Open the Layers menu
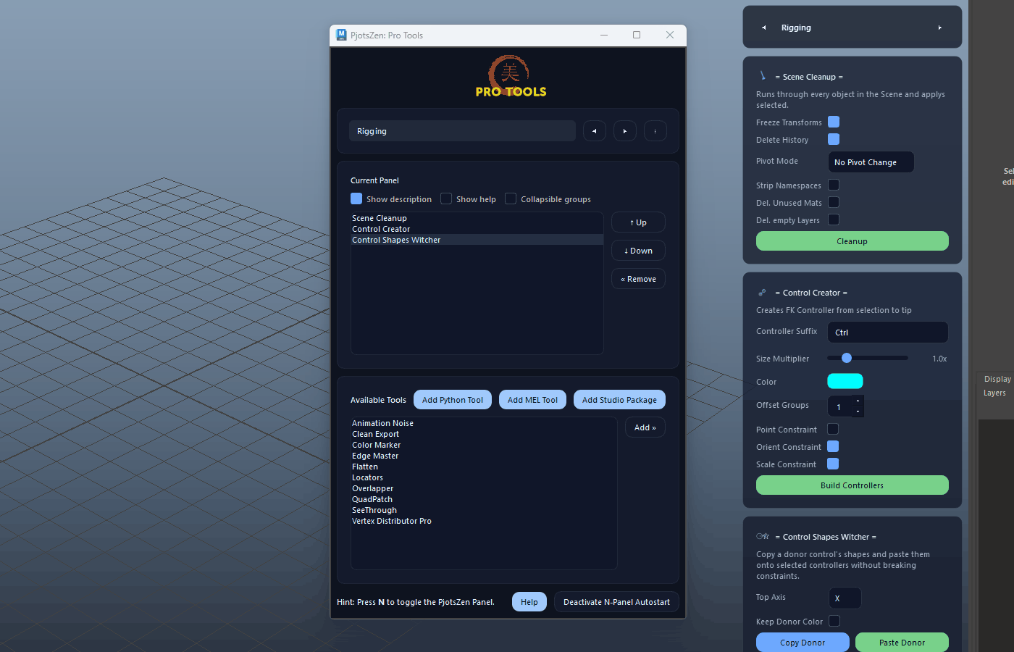 pos(994,393)
